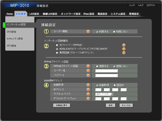Open help icon for サブネットマスク
The image size is (162, 121).
coord(88,94)
